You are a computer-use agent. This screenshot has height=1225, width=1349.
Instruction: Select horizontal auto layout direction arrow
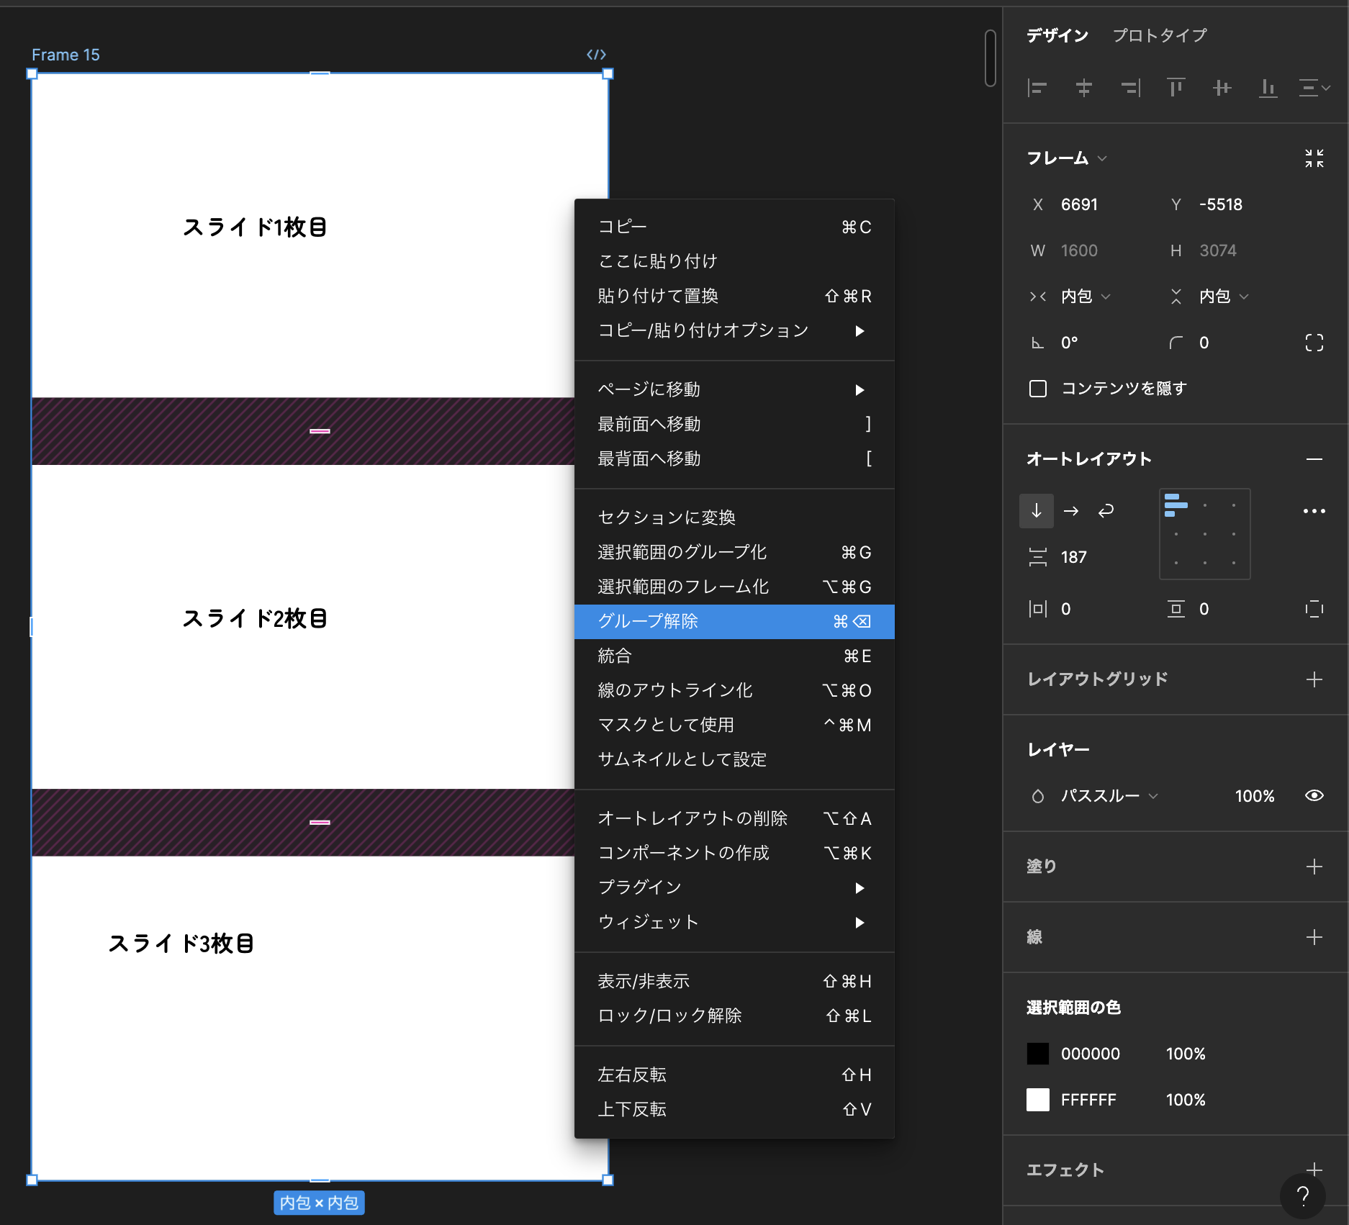1071,511
